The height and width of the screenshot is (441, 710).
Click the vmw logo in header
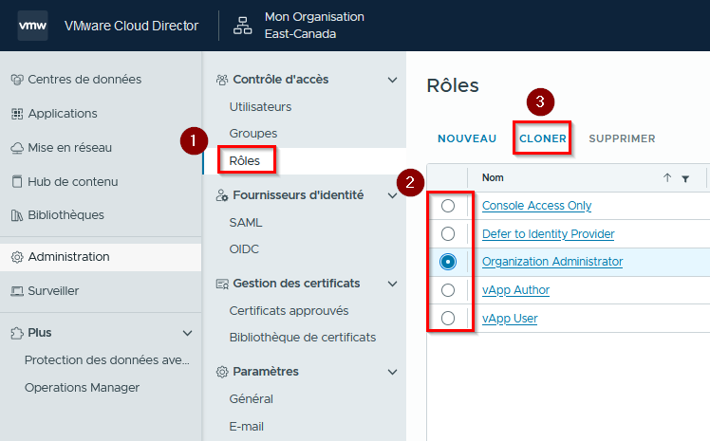(32, 26)
